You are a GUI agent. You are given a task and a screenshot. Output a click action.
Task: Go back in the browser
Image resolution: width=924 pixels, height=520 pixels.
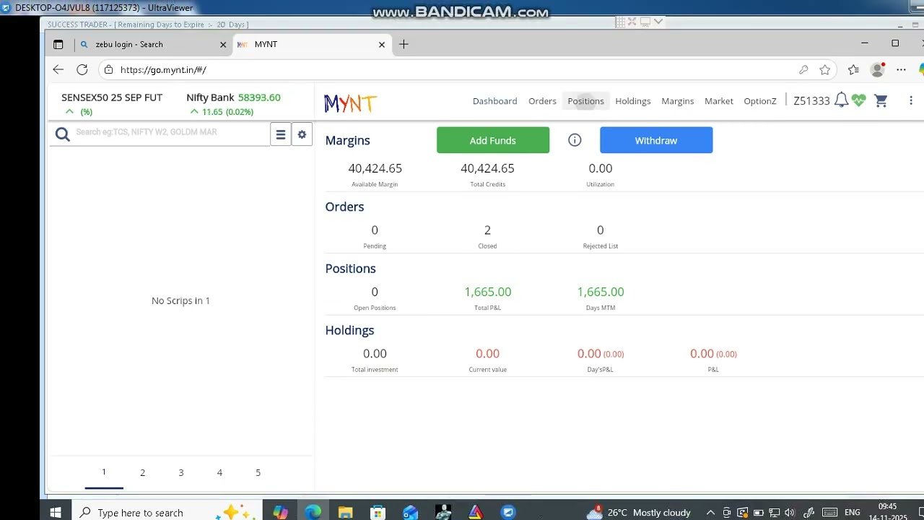point(58,69)
